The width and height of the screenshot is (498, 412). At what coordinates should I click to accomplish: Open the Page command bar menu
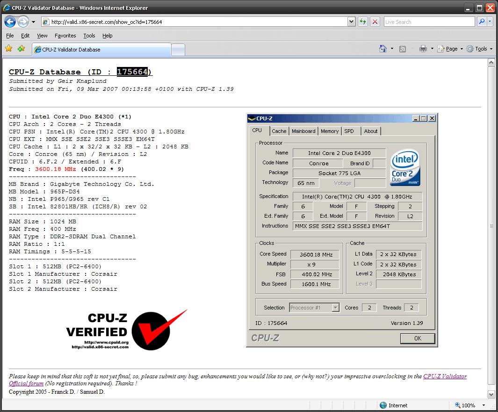pos(450,49)
